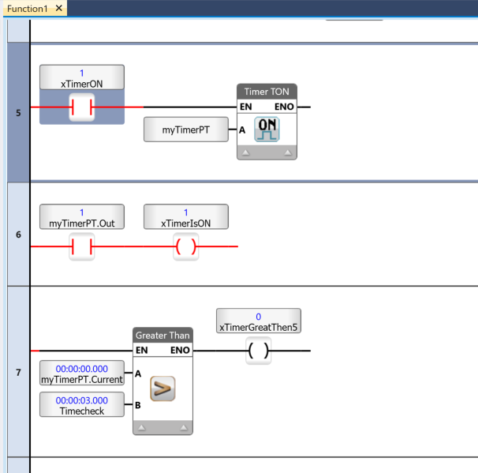Click the Greater Than block title
Screen dimensions: 478x473
(162, 336)
